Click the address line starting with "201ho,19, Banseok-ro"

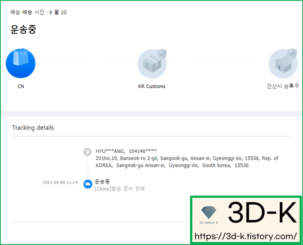point(187,158)
